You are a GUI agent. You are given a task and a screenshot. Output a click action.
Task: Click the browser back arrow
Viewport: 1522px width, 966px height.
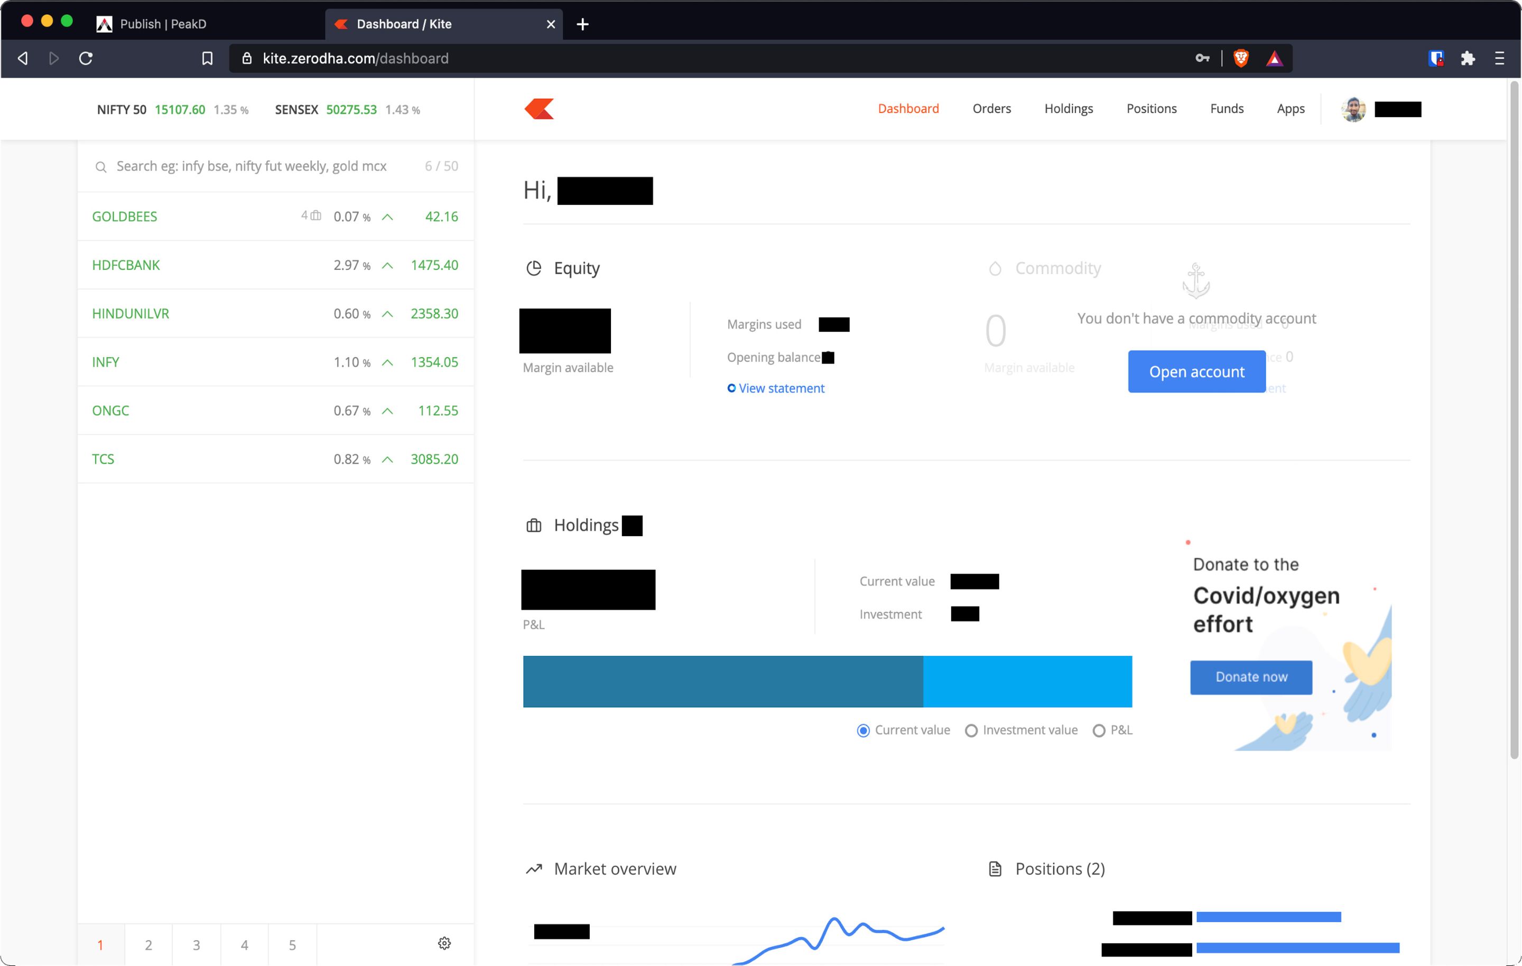click(x=23, y=58)
